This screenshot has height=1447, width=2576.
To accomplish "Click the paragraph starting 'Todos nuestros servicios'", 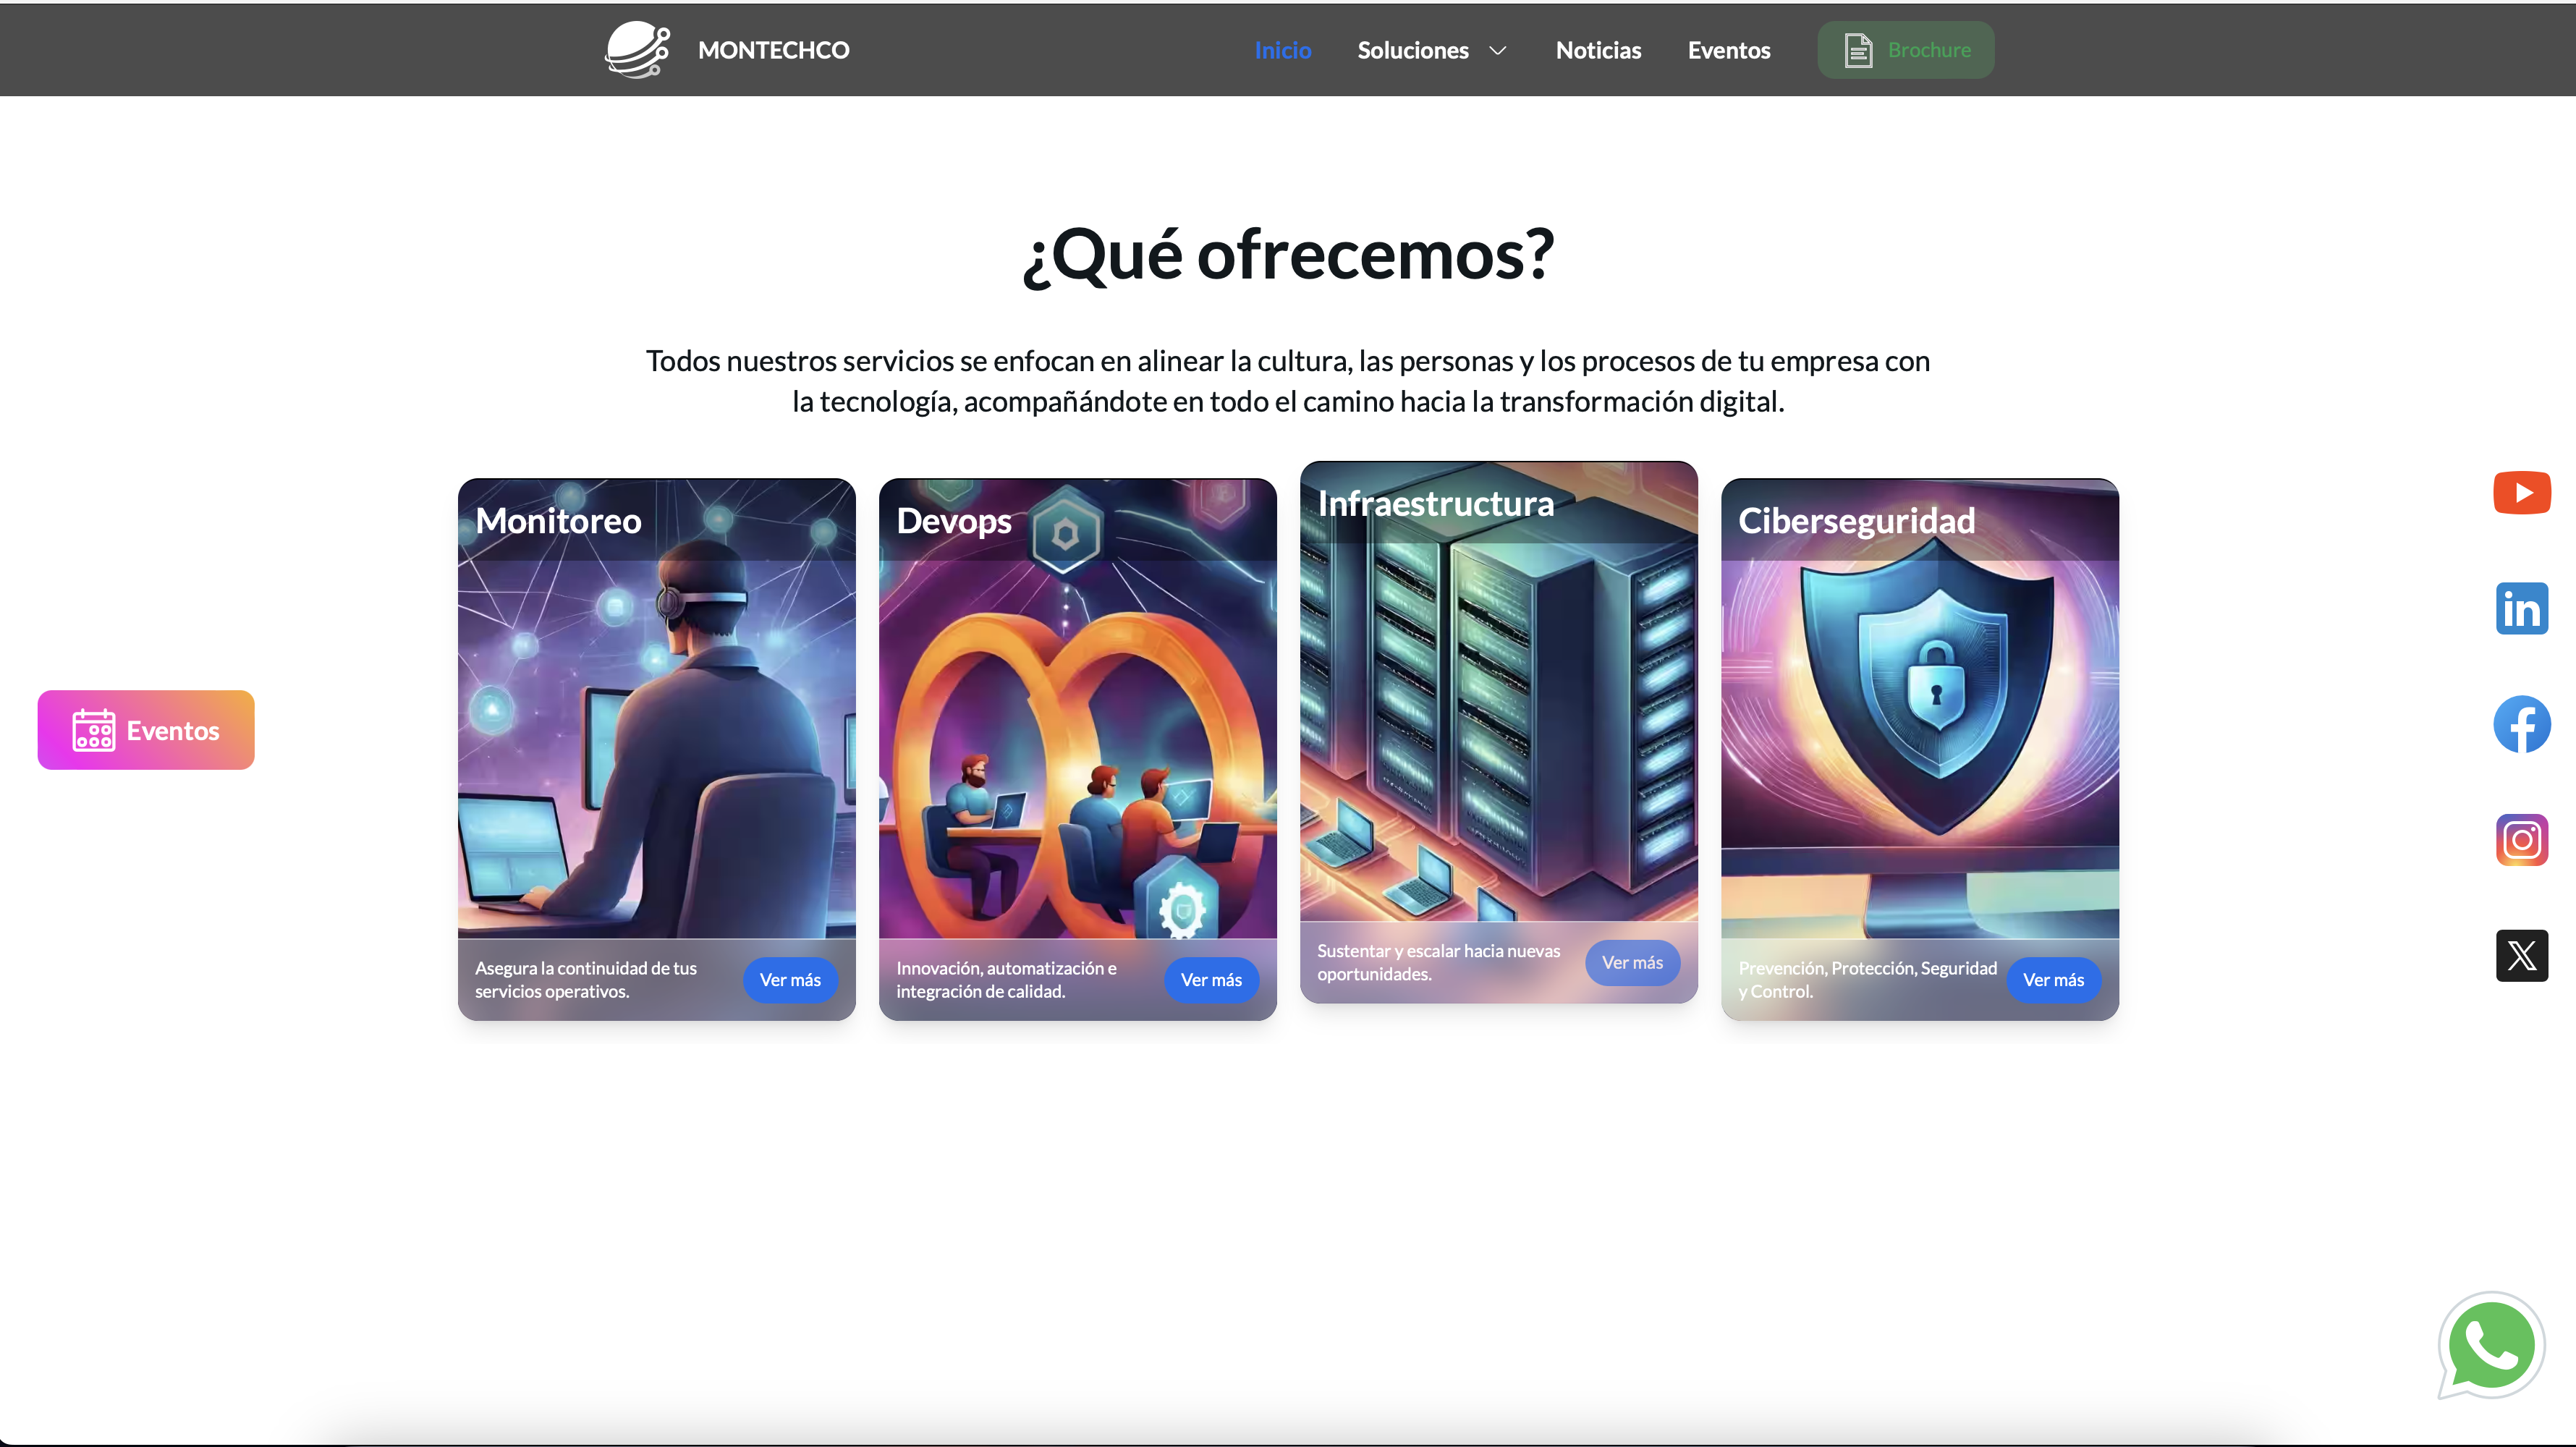I will click(1288, 381).
